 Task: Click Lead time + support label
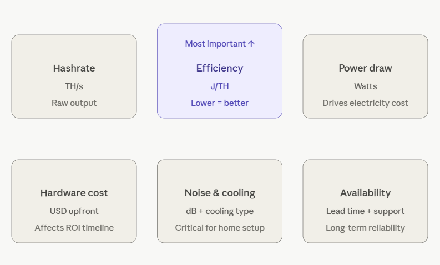tap(365, 211)
